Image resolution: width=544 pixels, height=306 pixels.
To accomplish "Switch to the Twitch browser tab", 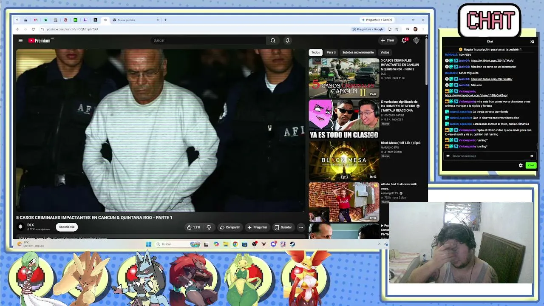I will pos(85,20).
